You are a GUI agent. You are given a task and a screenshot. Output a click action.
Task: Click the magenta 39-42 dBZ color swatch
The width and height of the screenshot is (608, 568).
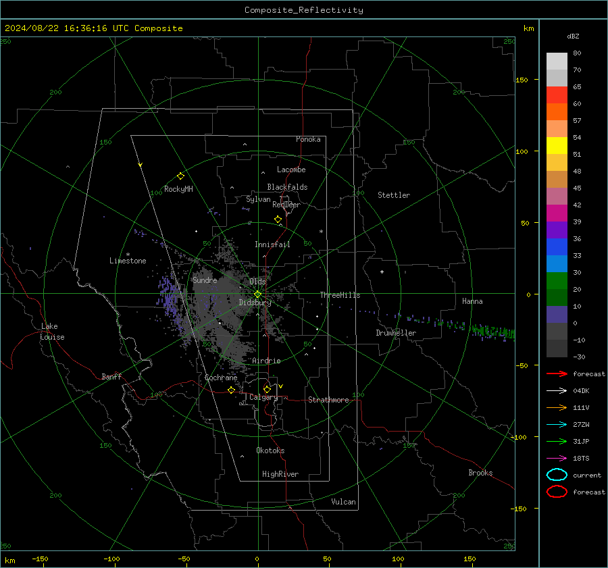[557, 213]
